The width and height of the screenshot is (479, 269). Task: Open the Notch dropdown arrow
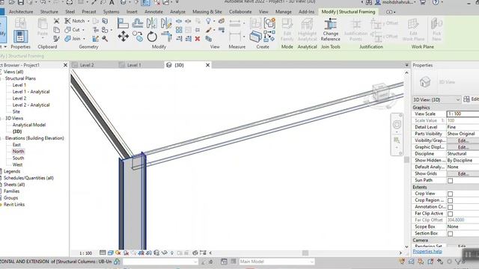click(88, 21)
